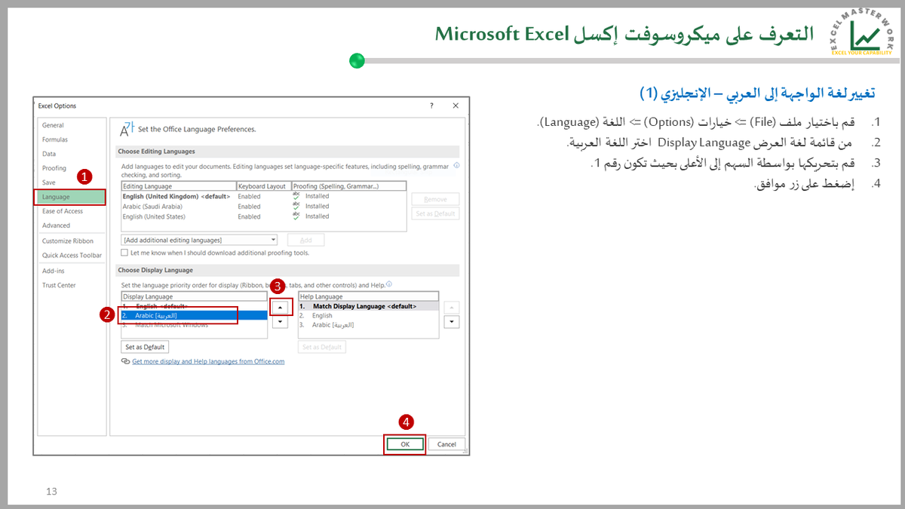This screenshot has height=509, width=905.
Task: Close the Excel Options dialog with X
Action: pos(456,106)
